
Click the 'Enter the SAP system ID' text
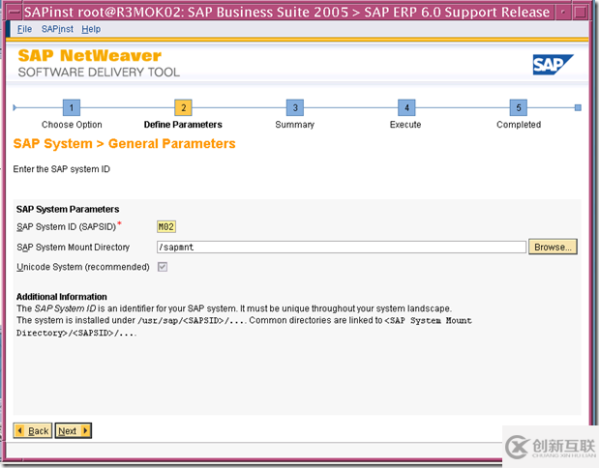pos(62,169)
